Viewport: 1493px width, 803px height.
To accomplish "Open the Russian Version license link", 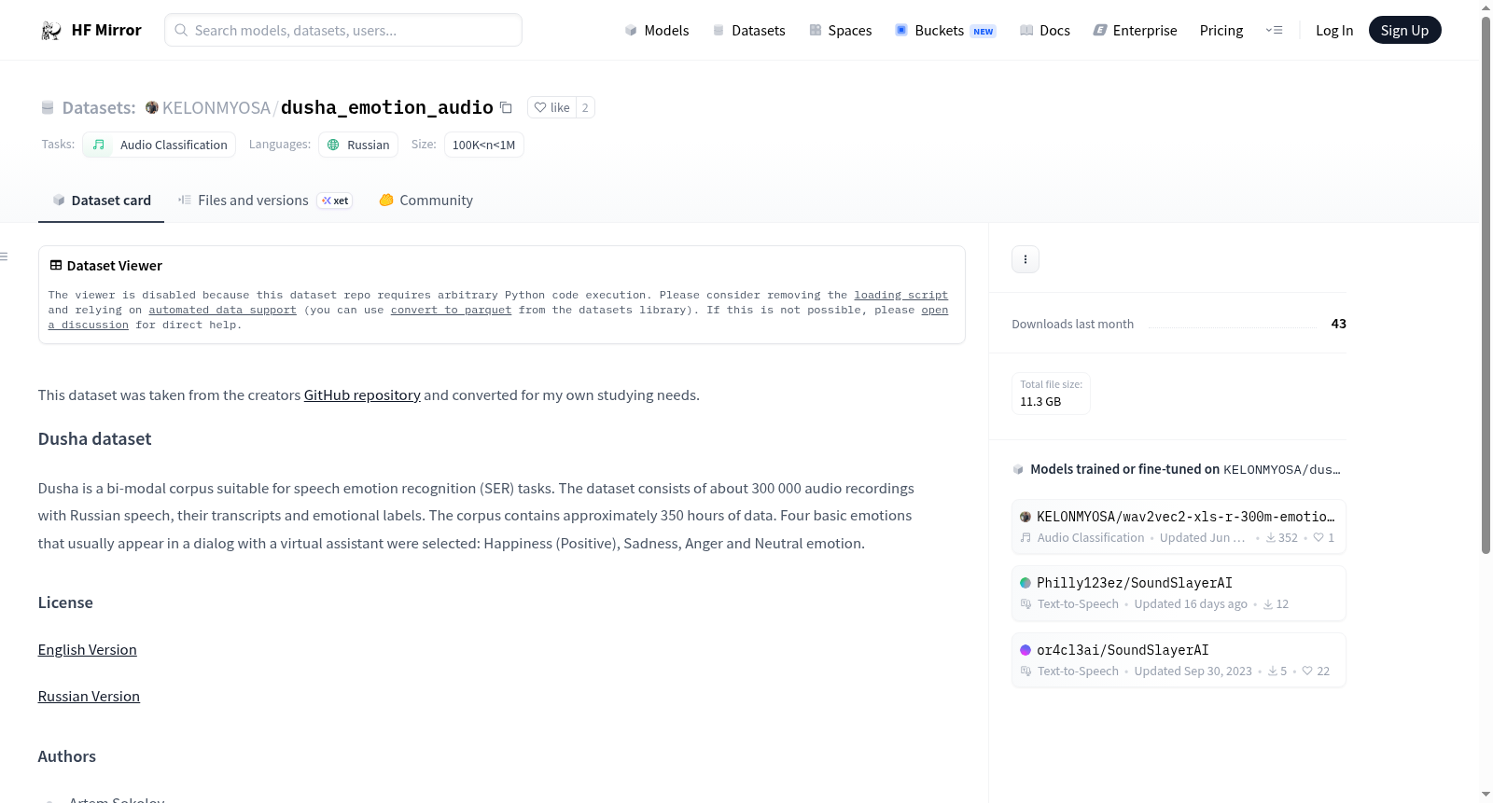I will coord(89,697).
